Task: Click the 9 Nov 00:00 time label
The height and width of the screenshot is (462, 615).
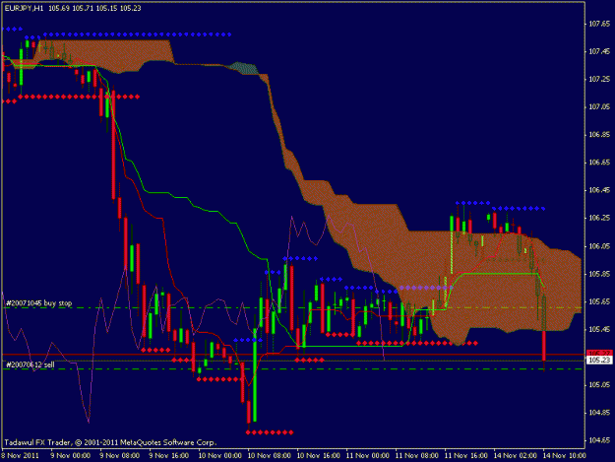Action: tap(71, 455)
